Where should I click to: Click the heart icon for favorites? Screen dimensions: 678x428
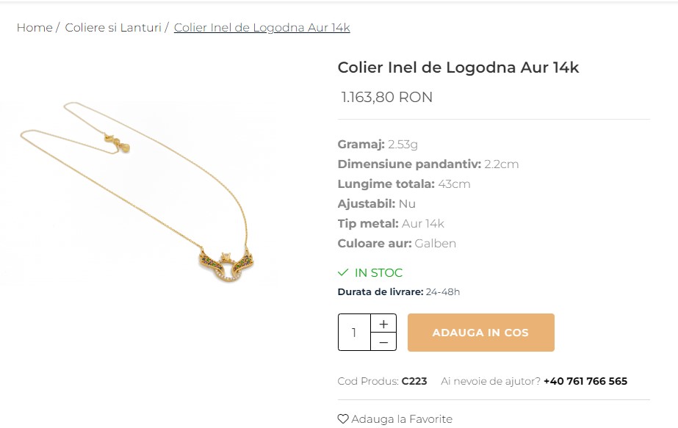click(343, 418)
